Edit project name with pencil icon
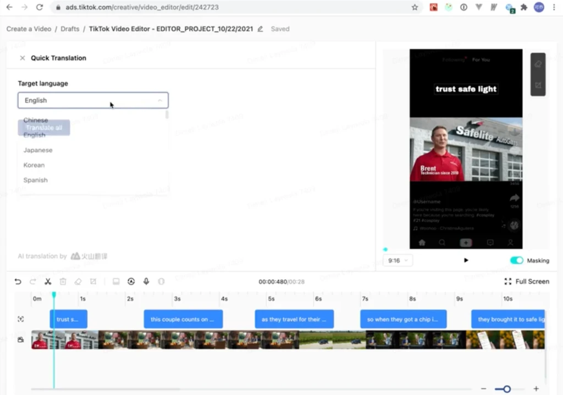 260,29
